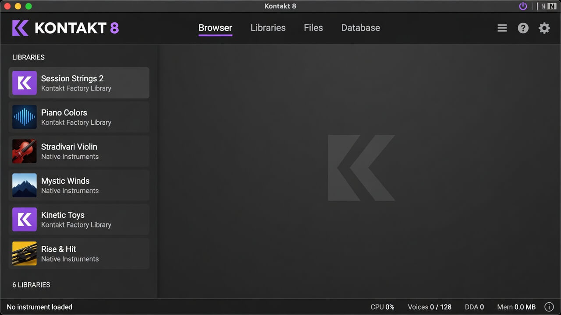This screenshot has height=315, width=561.
Task: Open the hamburger menu icon
Action: (x=502, y=28)
